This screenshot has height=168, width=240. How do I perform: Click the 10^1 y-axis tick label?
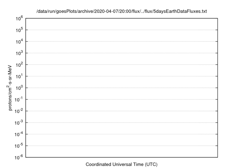19,76
